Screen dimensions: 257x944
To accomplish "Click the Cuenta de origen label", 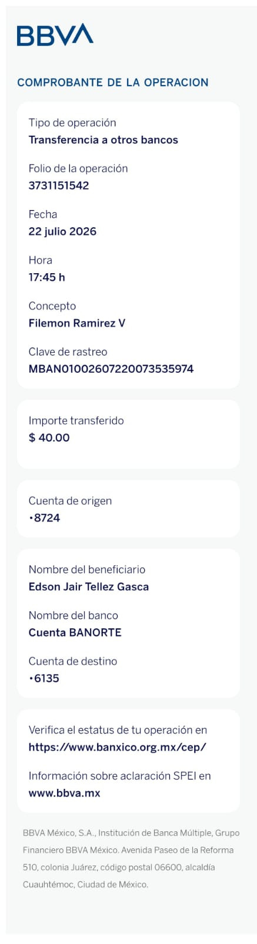I will (70, 501).
